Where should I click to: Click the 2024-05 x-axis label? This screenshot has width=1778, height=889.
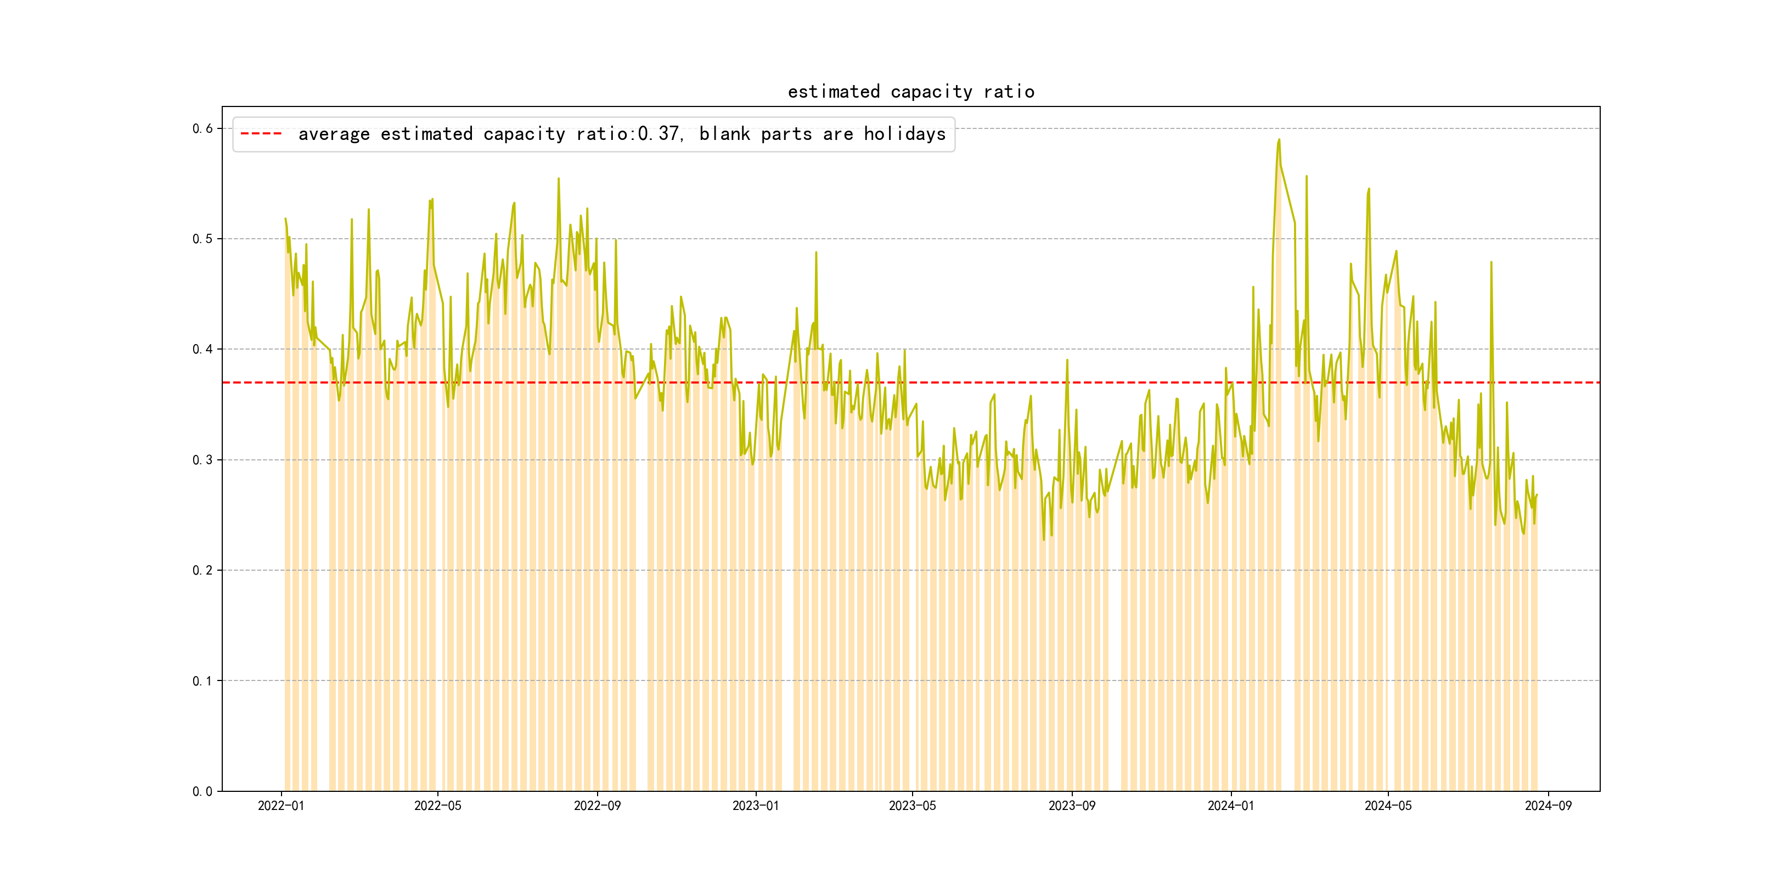tap(1388, 806)
